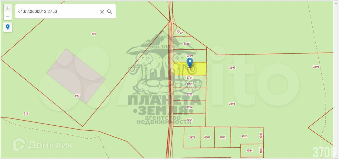Image resolution: width=339 pixels, height=160 pixels.
Task: Click label 2693 right of parcel 2754
Action: point(232,104)
